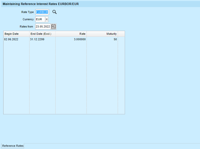This screenshot has height=149, width=200.
Task: Focus the Rate Type field containing EURBOR
Action: click(42, 12)
